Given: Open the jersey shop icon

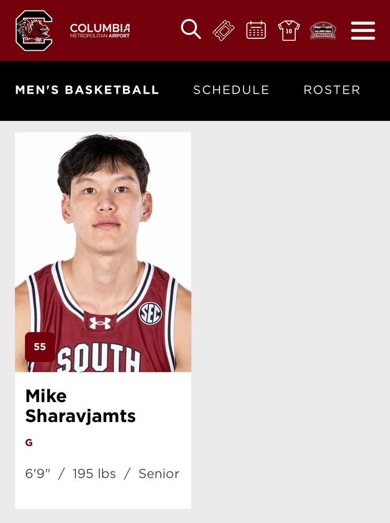Looking at the screenshot, I should pyautogui.click(x=289, y=30).
